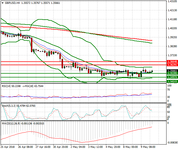Click the RSI scale level 70 label

point(169,90)
